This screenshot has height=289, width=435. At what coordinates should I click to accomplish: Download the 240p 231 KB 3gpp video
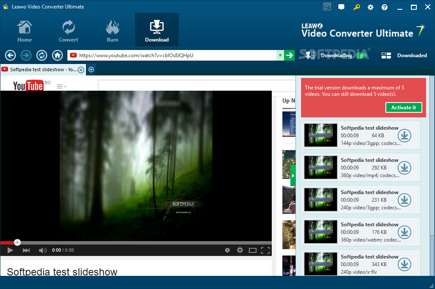click(404, 200)
